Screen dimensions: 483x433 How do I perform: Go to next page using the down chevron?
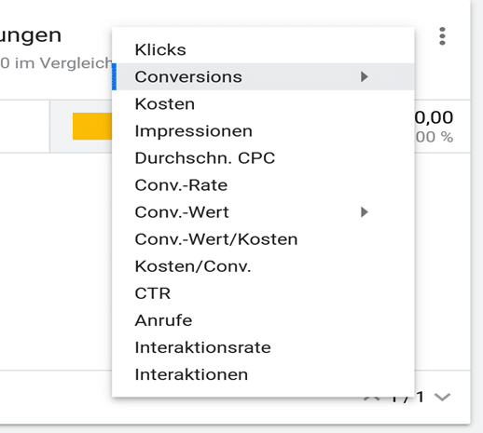pyautogui.click(x=442, y=397)
